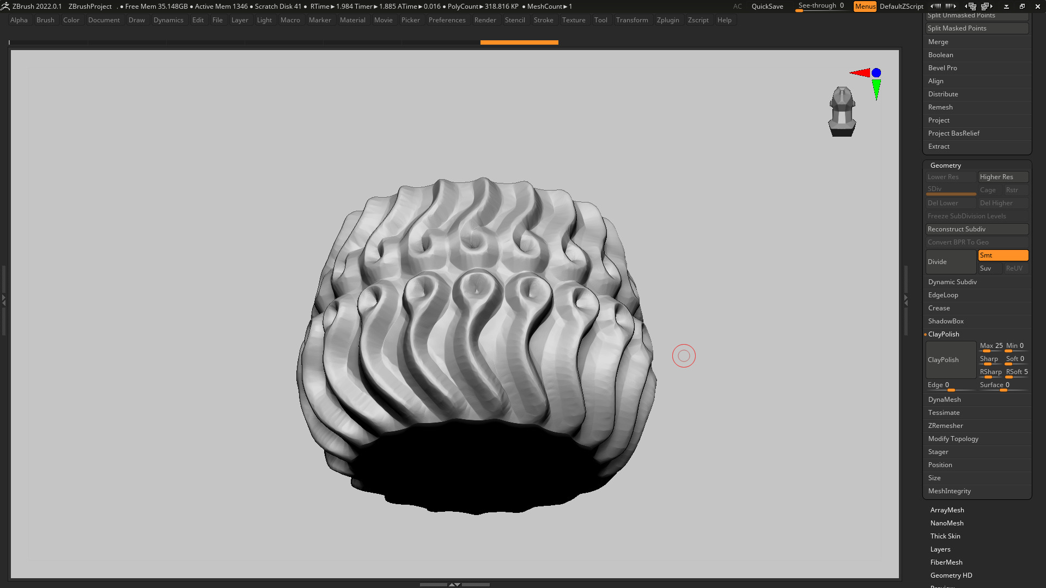This screenshot has height=588, width=1046.
Task: Click the load previous UI colors arrow icon
Action: [936, 6]
